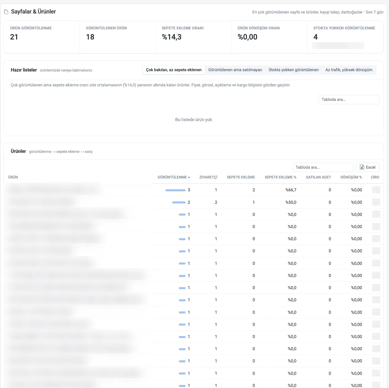The height and width of the screenshot is (388, 389).
Task: Sort by SEPETE EKLEME % column header
Action: 280,177
